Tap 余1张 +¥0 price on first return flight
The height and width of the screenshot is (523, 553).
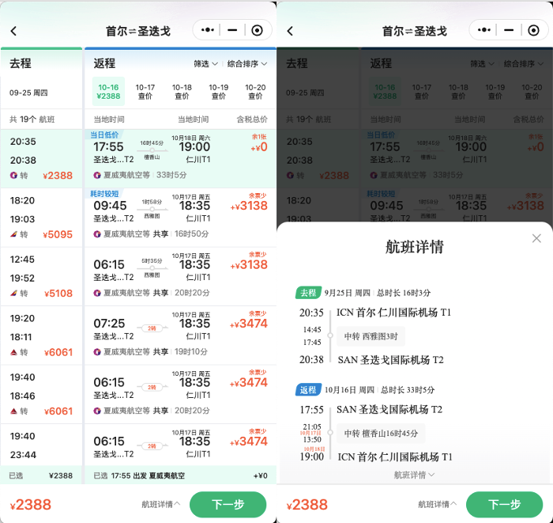pyautogui.click(x=259, y=143)
